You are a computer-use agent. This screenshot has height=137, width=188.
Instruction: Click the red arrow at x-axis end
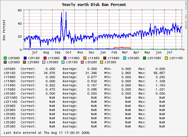click(184, 49)
